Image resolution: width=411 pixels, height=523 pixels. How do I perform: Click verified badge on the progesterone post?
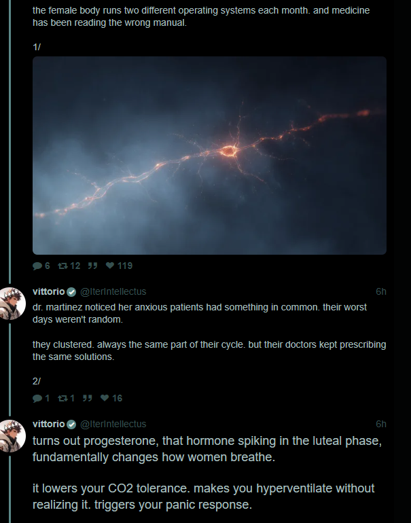(x=71, y=425)
